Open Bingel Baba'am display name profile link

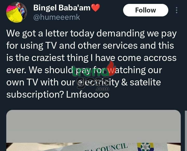click(62, 8)
